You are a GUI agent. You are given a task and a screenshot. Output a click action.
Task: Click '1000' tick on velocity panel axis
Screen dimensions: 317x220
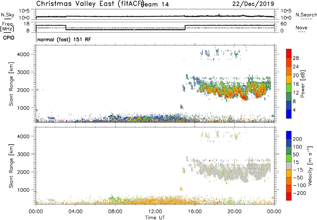(23, 190)
